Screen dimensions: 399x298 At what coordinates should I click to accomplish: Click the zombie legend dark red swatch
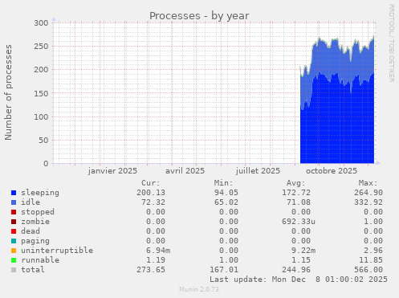click(14, 222)
